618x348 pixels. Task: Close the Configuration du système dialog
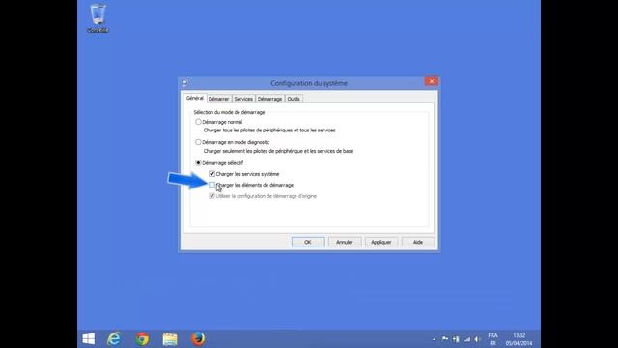432,81
